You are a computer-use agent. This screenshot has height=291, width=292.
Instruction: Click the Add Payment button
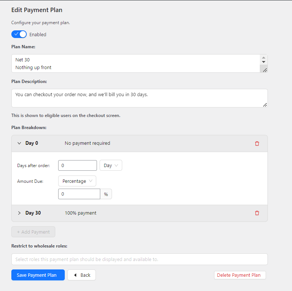click(x=33, y=232)
